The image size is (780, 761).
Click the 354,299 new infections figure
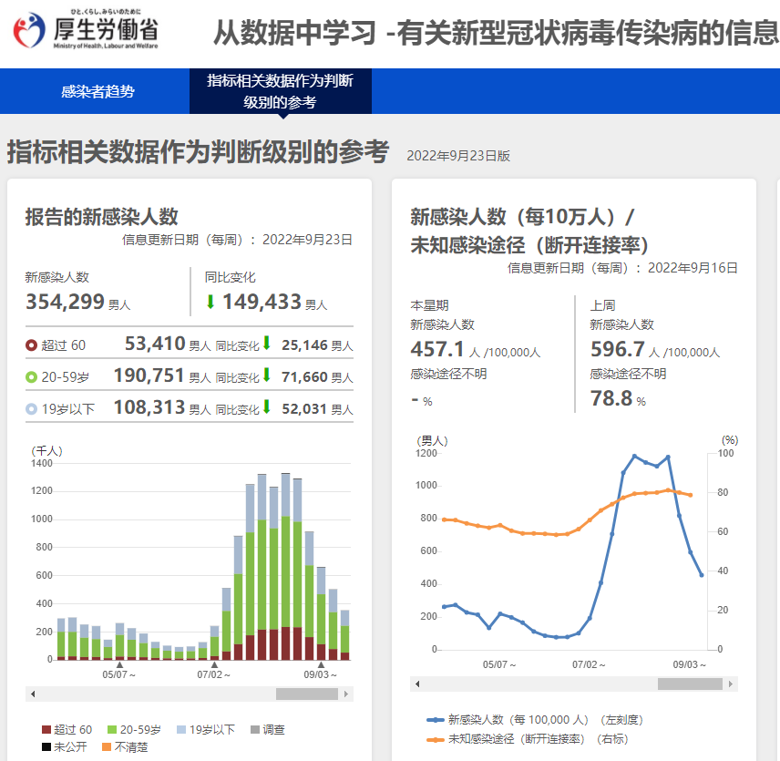[66, 302]
